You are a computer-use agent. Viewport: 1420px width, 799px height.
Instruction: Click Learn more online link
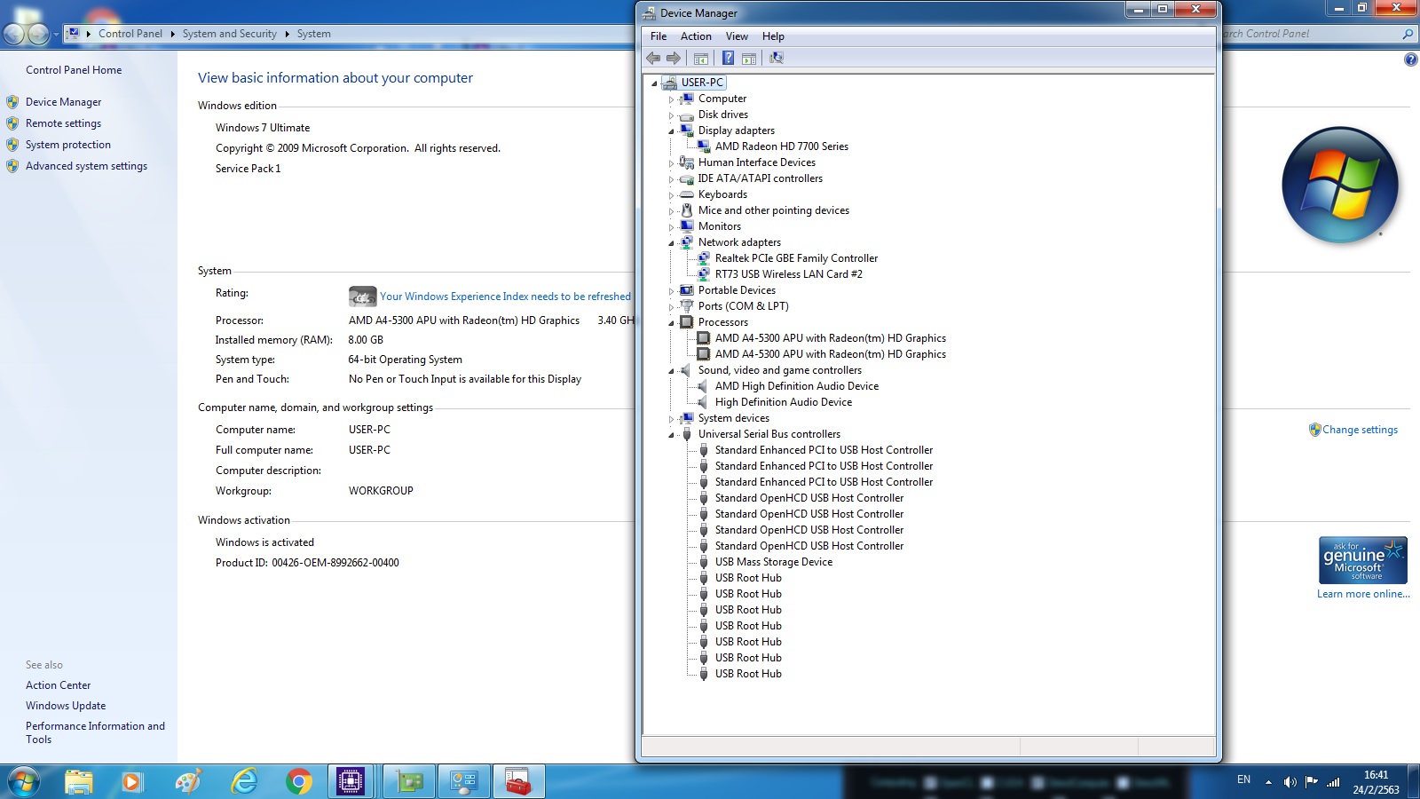(x=1363, y=594)
